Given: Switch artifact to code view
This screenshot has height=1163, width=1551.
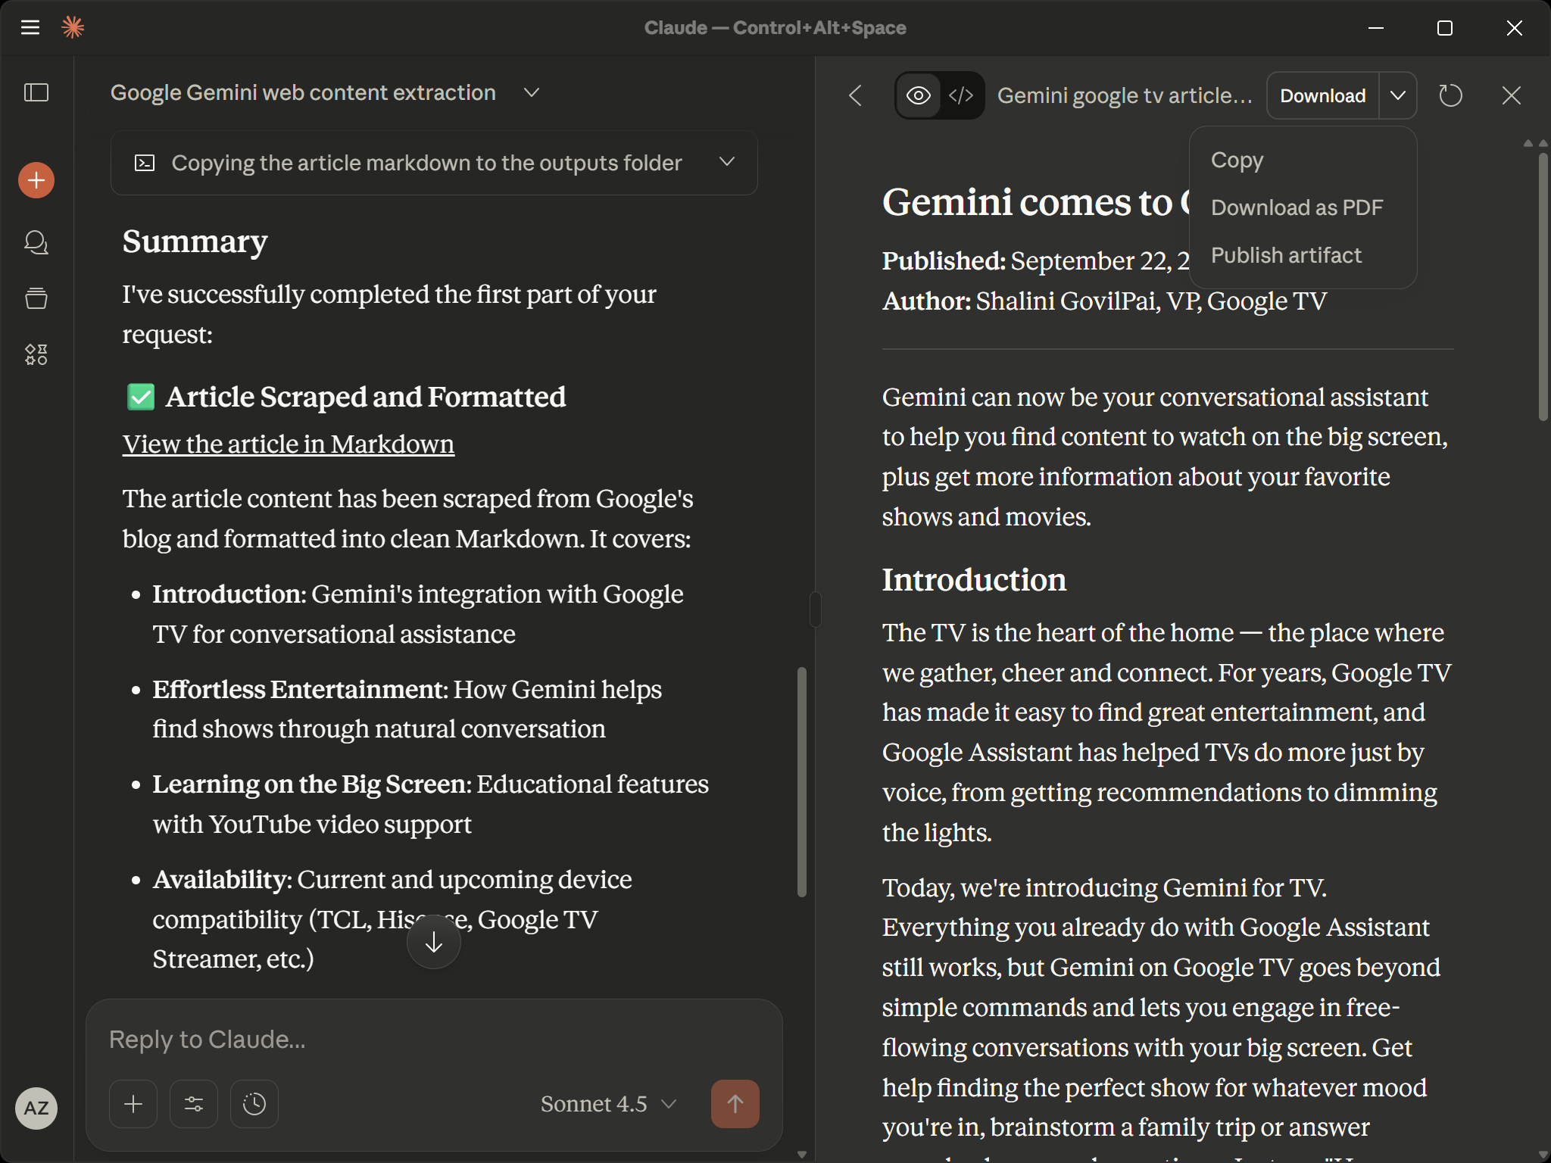Looking at the screenshot, I should [x=961, y=95].
